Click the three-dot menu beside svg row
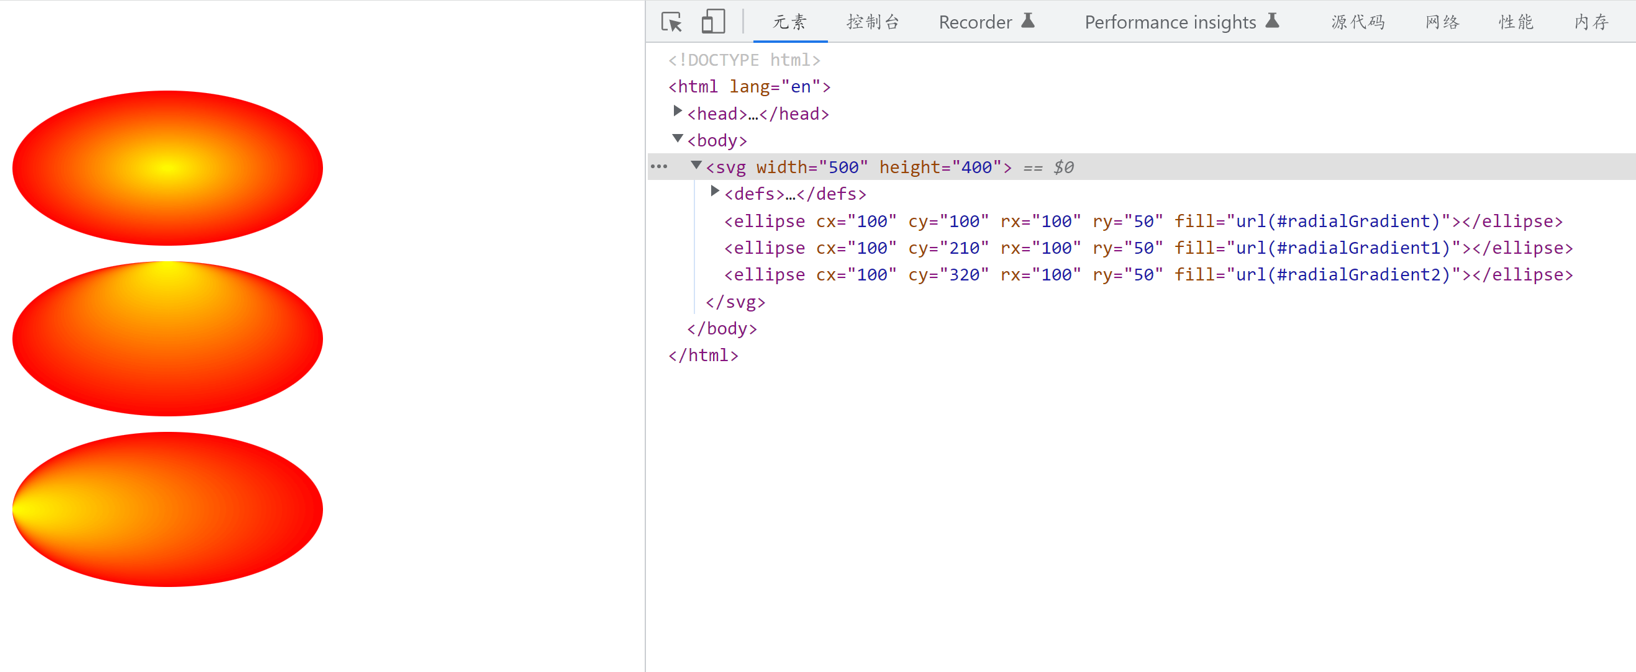Viewport: 1636px width, 672px height. [659, 167]
